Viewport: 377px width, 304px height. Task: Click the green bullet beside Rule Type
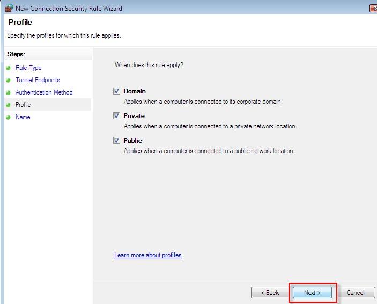coord(8,68)
